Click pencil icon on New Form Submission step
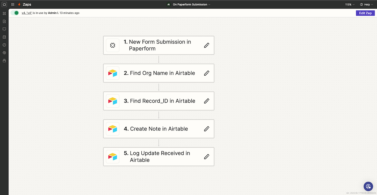The image size is (377, 195). point(207,45)
